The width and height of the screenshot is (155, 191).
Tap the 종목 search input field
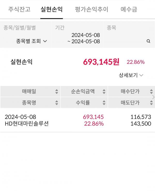[x=129, y=35]
